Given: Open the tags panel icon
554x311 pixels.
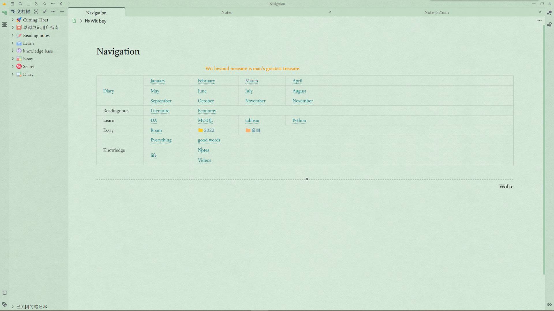Looking at the screenshot, I should pyautogui.click(x=5, y=304).
